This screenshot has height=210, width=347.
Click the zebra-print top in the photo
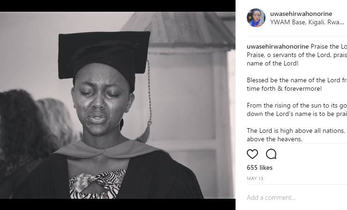[97, 184]
